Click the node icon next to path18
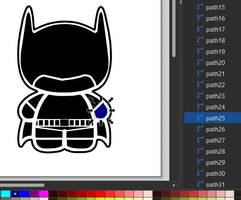Viewport: 241px width, 200px height. pyautogui.click(x=200, y=40)
